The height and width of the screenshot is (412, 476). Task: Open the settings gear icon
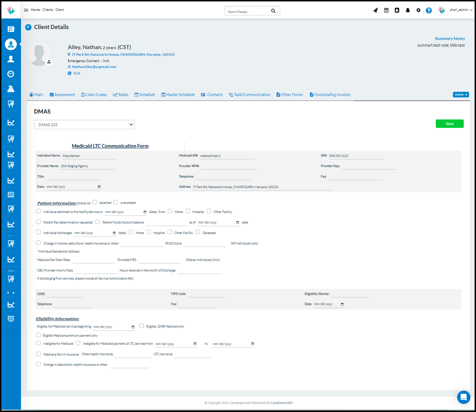[x=418, y=11]
